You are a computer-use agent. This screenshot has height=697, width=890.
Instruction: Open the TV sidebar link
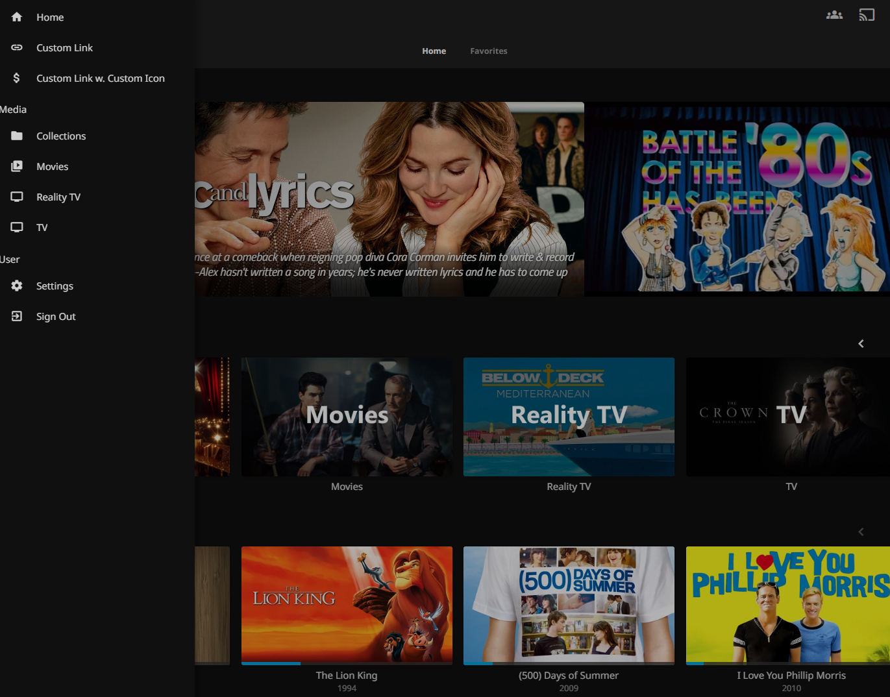tap(42, 228)
